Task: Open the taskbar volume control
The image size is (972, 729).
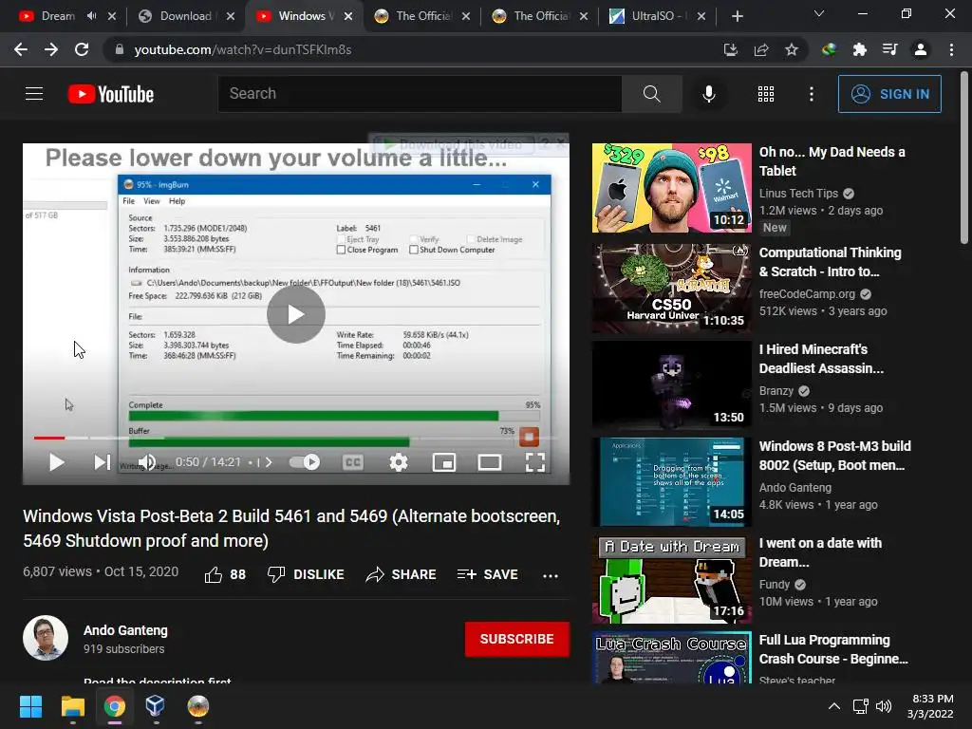Action: pyautogui.click(x=884, y=706)
